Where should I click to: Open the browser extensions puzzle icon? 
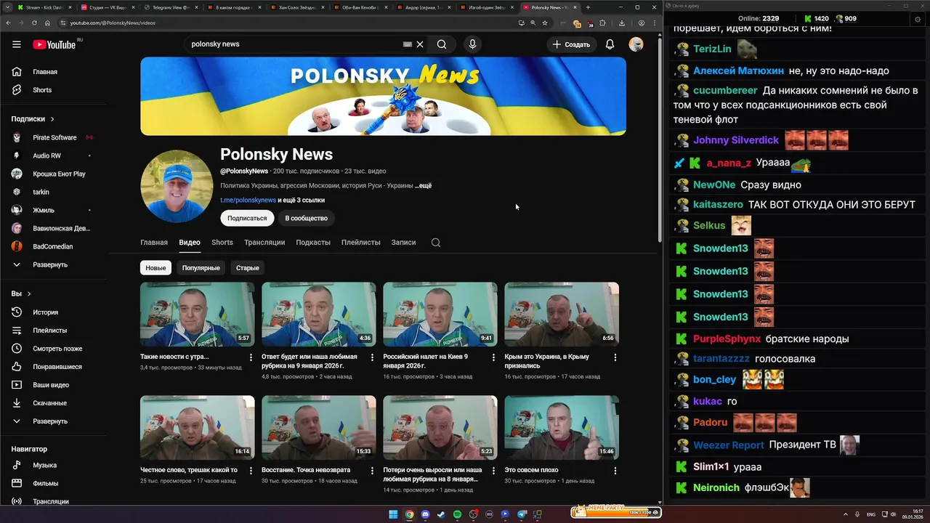click(602, 23)
